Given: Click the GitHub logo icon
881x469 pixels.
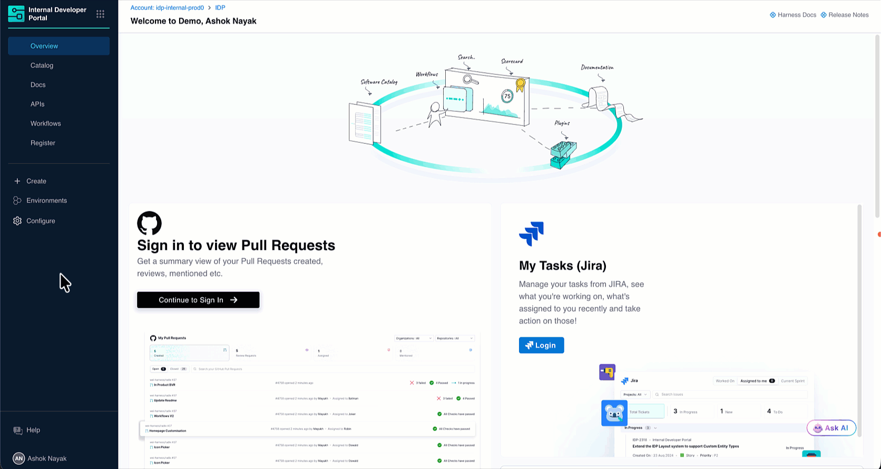Looking at the screenshot, I should pyautogui.click(x=149, y=223).
